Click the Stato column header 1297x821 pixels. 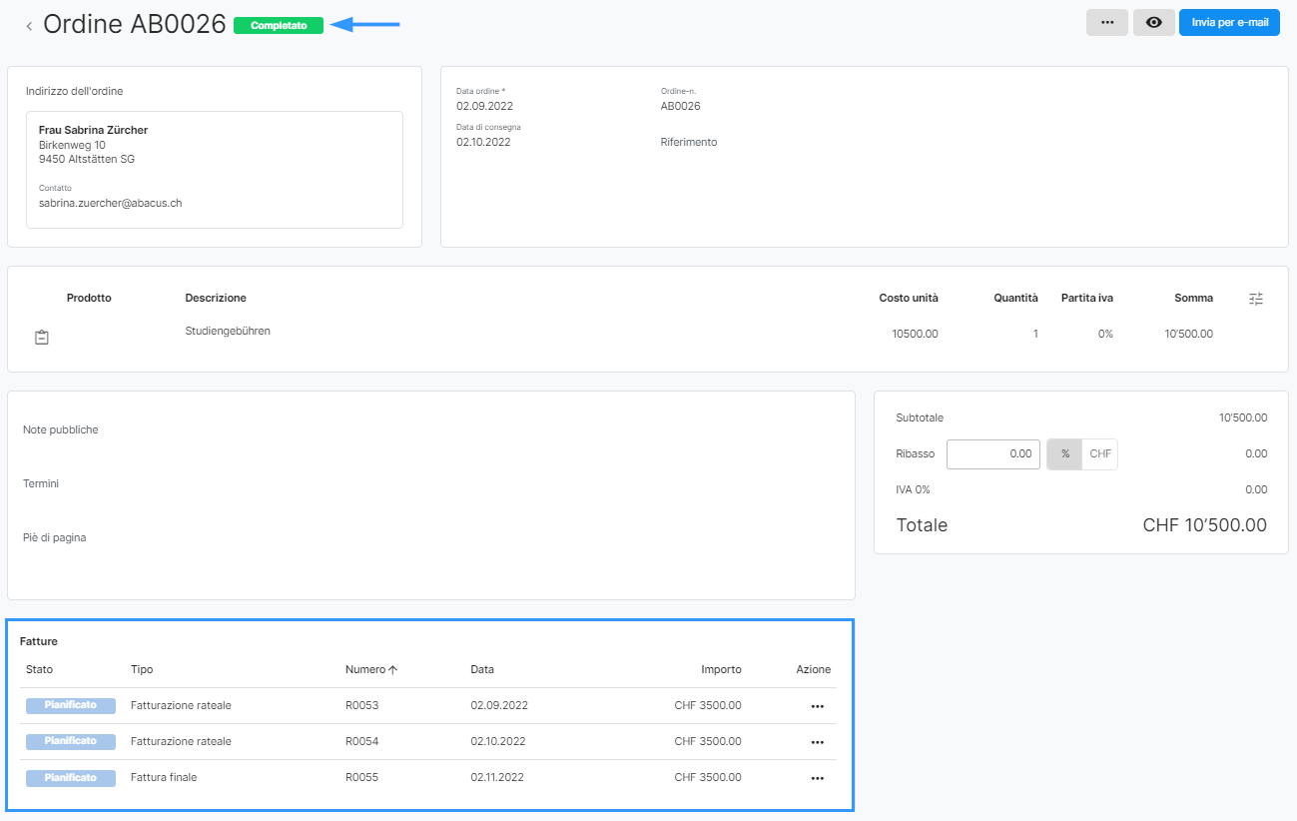click(40, 669)
